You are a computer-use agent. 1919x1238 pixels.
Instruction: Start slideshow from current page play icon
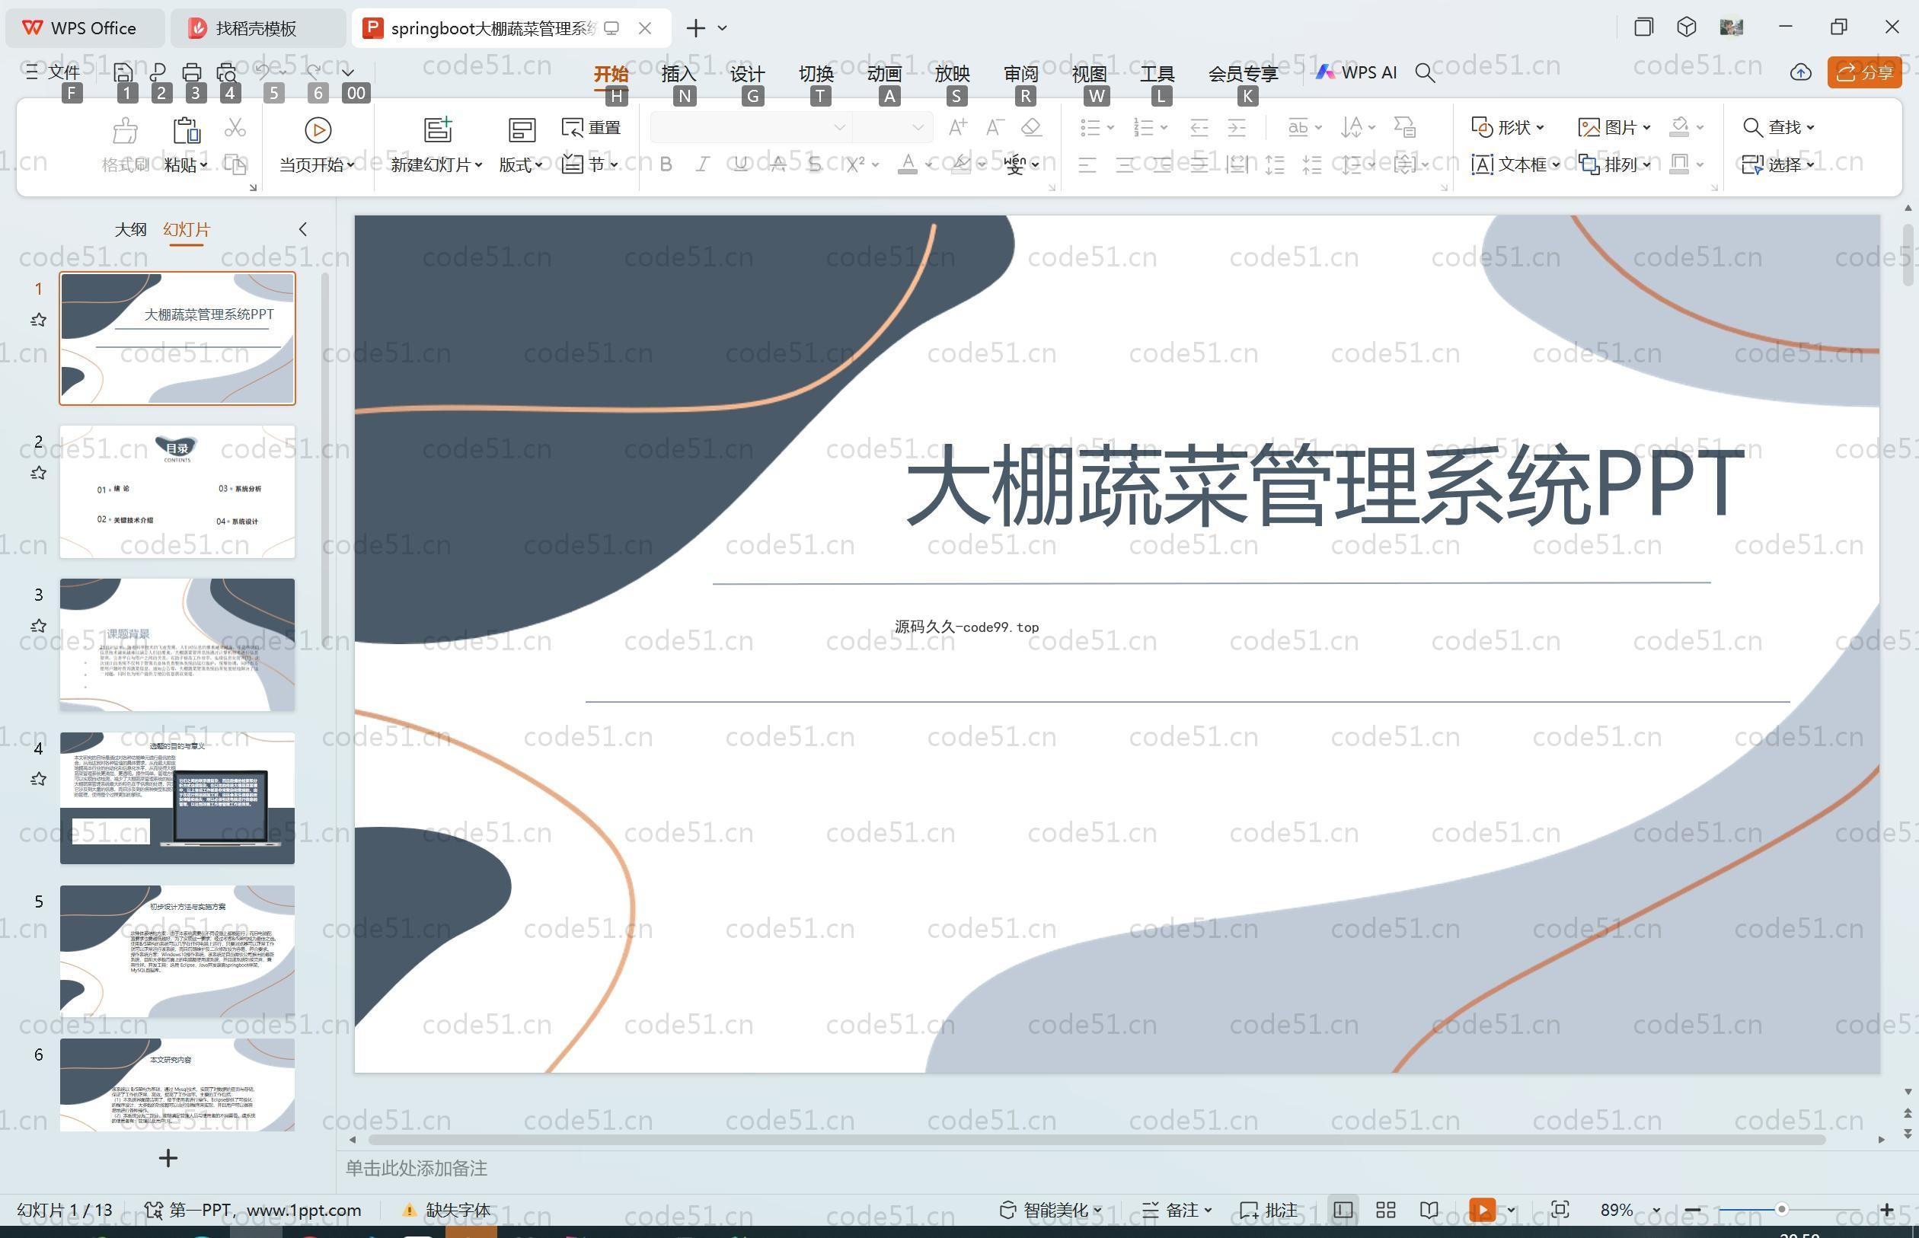tap(318, 129)
